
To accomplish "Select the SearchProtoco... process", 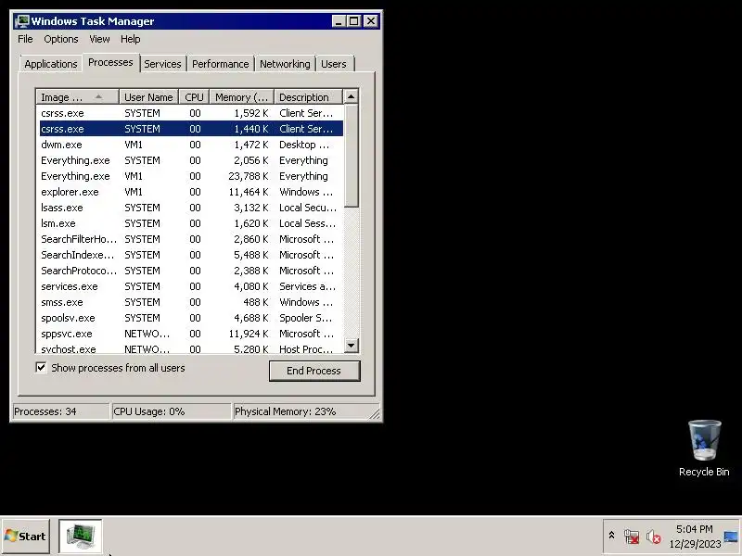I will [191, 271].
